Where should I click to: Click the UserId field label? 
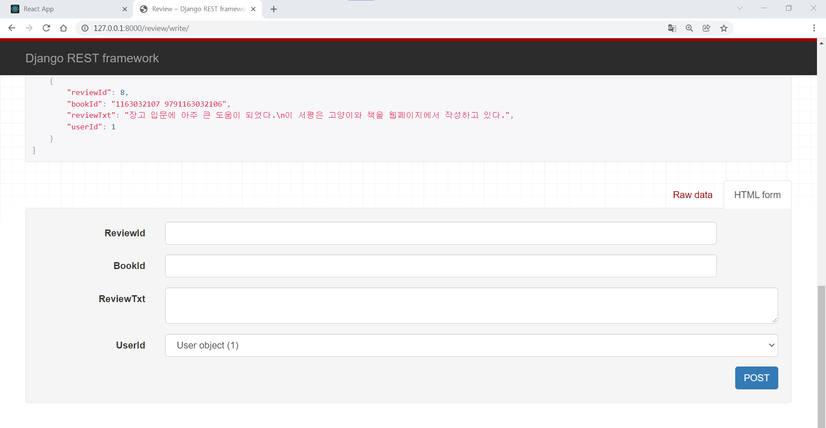(x=130, y=345)
